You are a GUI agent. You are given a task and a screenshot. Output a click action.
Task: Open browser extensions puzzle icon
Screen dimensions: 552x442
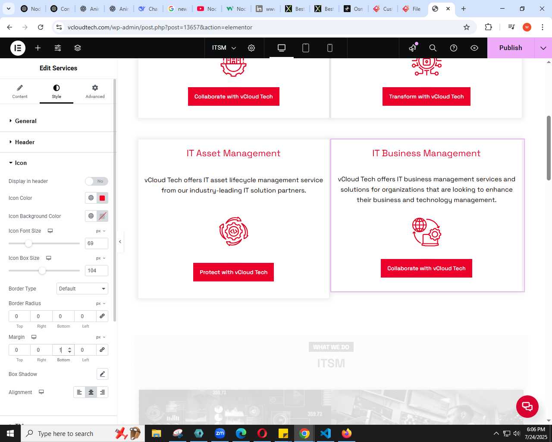click(488, 27)
